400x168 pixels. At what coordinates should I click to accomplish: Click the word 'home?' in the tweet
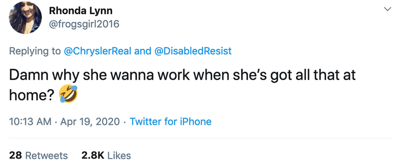32,96
